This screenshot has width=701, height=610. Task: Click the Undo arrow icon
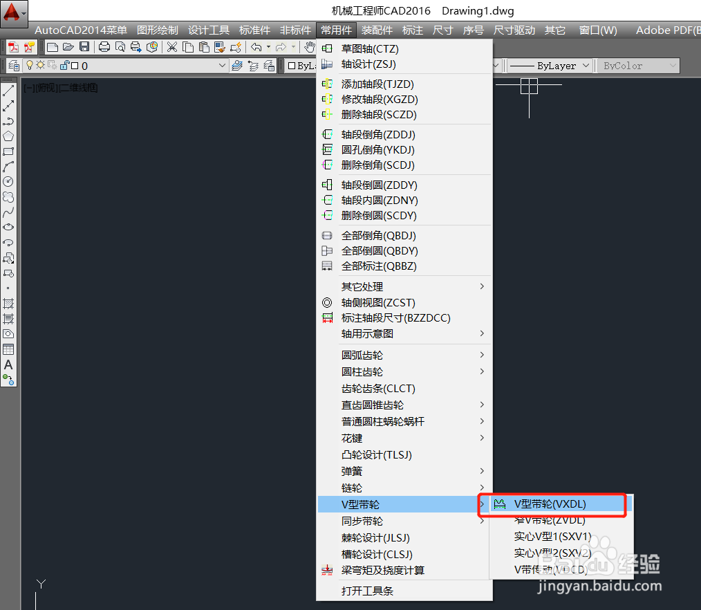tap(256, 47)
